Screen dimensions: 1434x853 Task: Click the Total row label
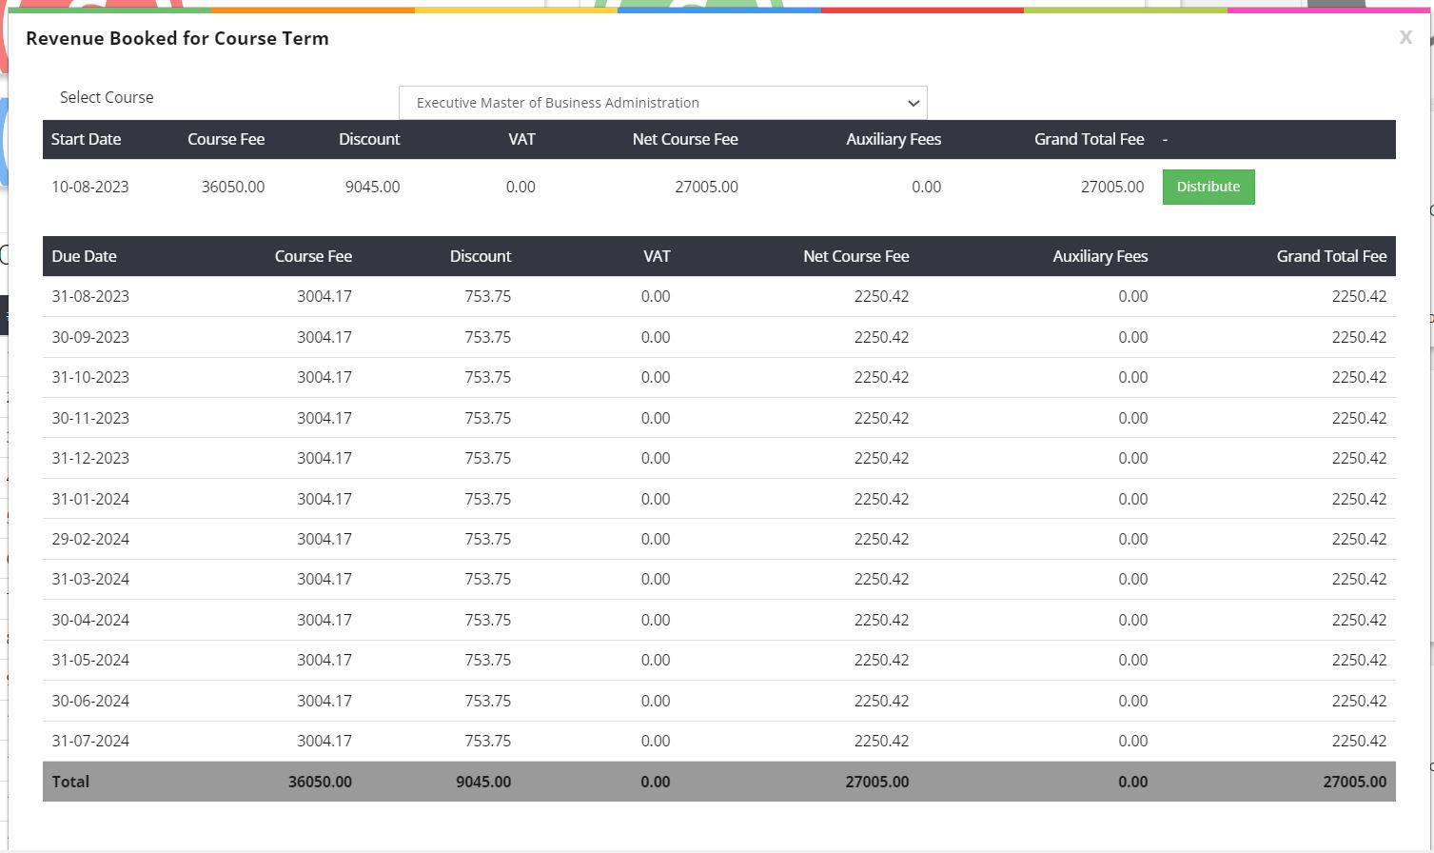click(70, 782)
